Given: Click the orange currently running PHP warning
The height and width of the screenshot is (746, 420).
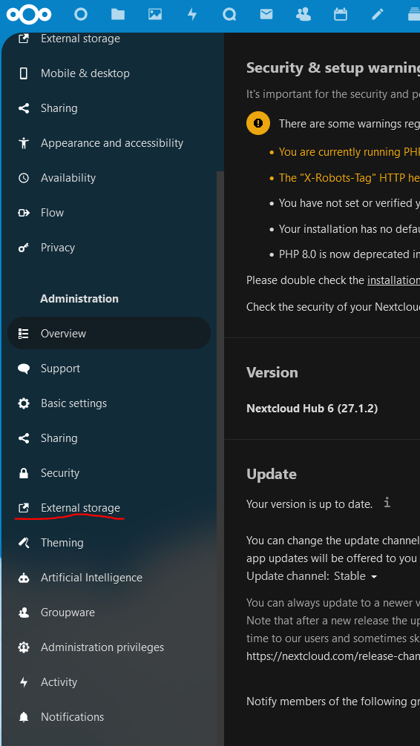Looking at the screenshot, I should tap(349, 152).
